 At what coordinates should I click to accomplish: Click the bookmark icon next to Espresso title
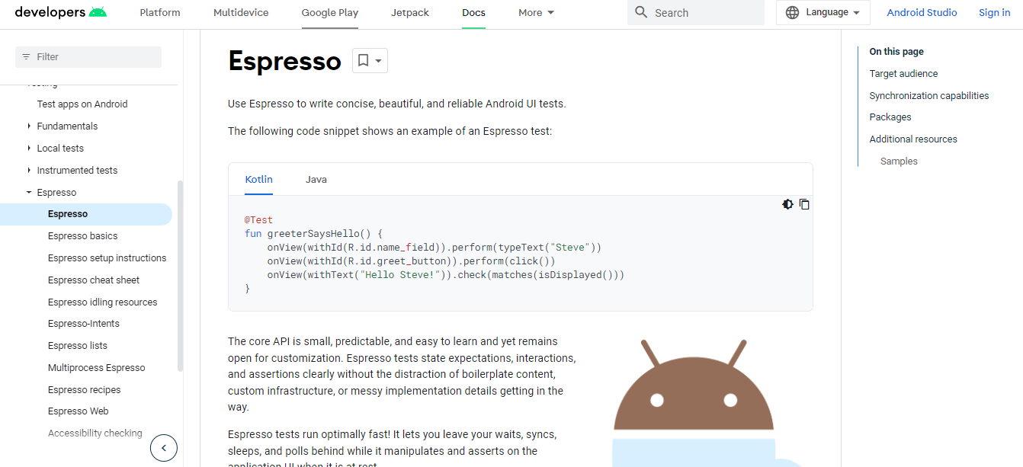[364, 61]
